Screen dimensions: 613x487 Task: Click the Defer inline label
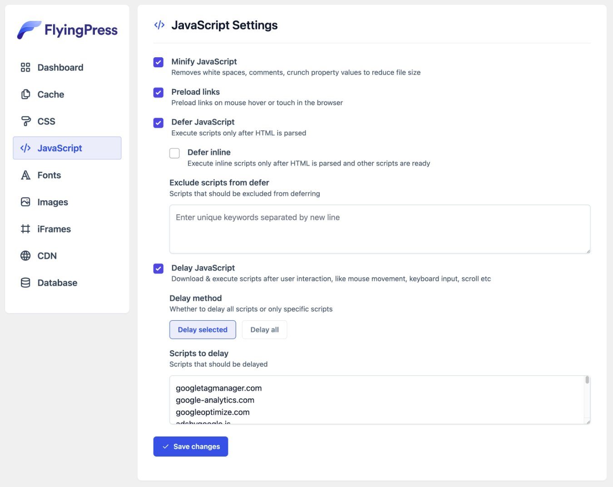[209, 152]
